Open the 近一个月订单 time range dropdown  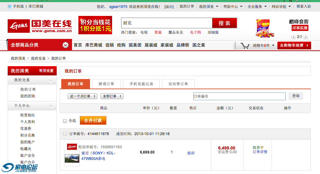pyautogui.click(x=82, y=96)
